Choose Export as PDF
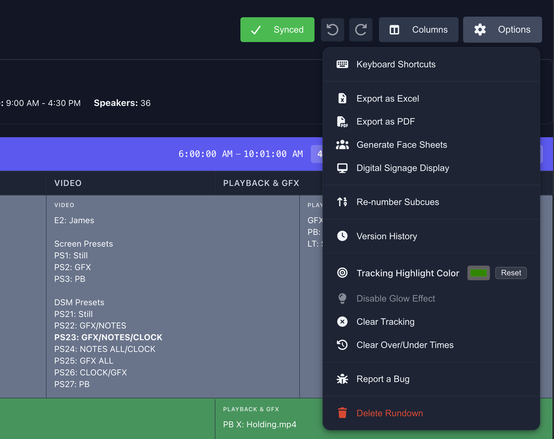This screenshot has width=554, height=439. click(x=431, y=121)
